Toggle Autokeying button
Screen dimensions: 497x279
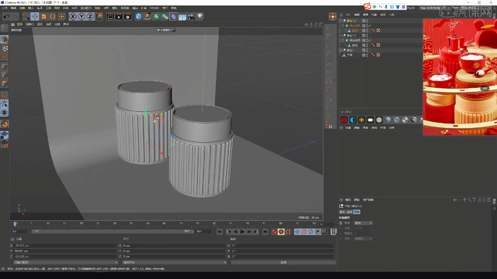pyautogui.click(x=281, y=232)
